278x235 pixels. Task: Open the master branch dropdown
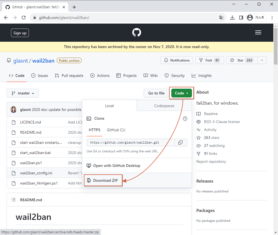coord(23,93)
